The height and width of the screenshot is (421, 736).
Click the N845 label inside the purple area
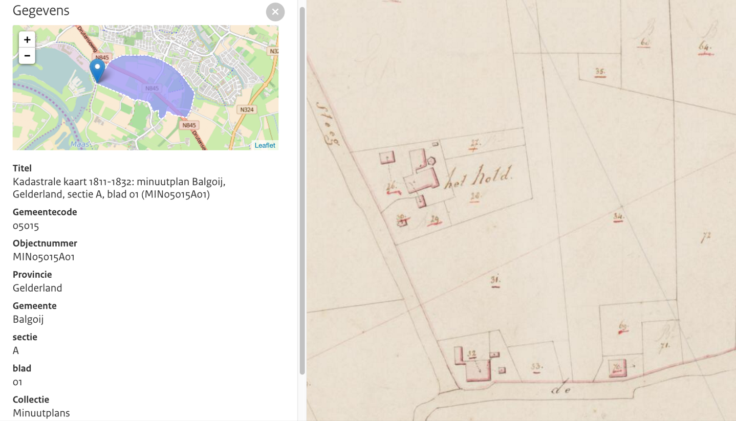(151, 88)
